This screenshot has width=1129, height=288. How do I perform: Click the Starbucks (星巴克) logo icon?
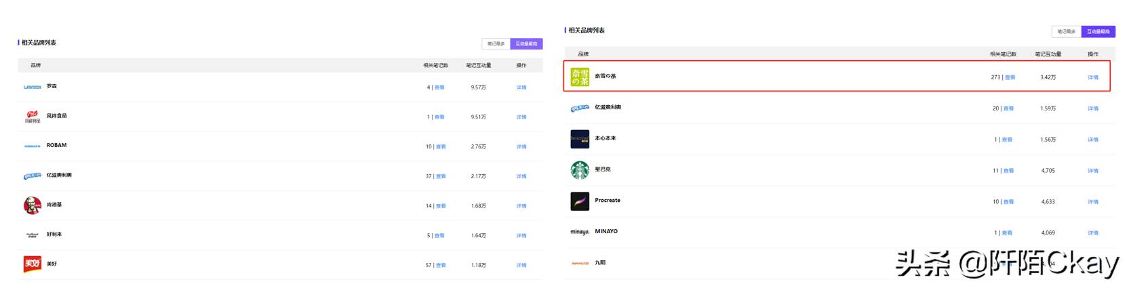(580, 170)
